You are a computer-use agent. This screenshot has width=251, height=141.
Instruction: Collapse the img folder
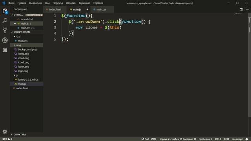(x=18, y=45)
